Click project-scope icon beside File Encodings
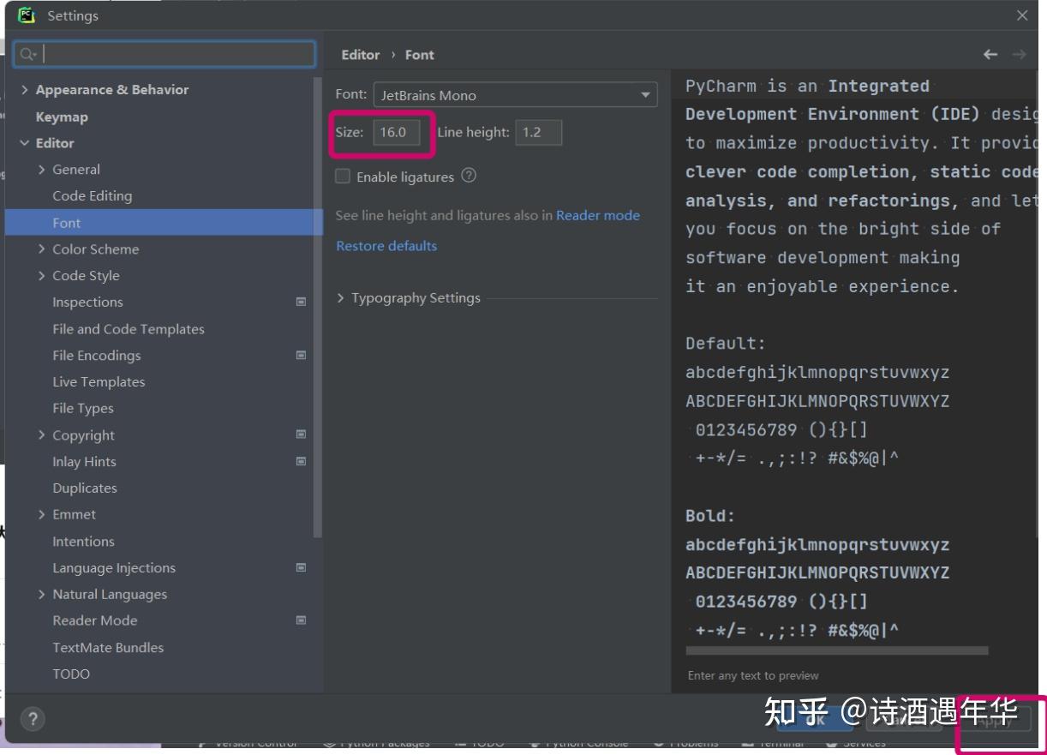 click(x=301, y=355)
